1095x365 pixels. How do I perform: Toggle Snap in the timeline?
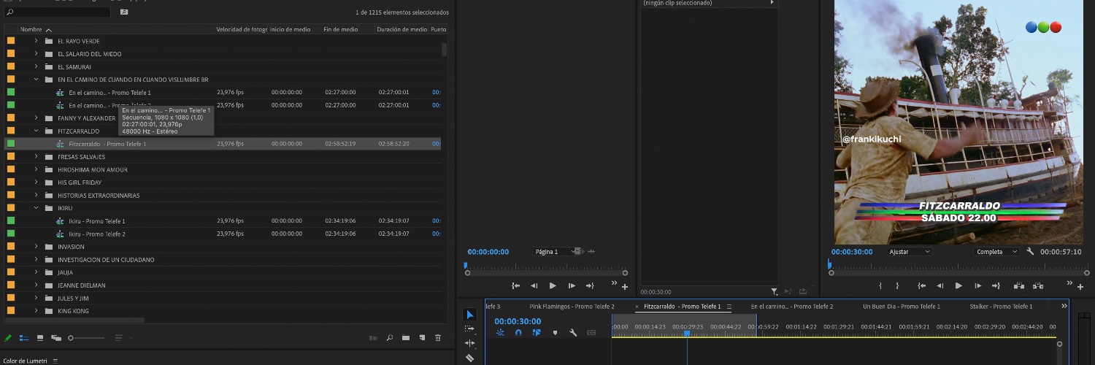(x=518, y=333)
